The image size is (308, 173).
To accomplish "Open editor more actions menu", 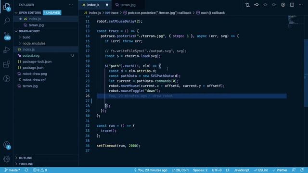I will click(301, 5).
